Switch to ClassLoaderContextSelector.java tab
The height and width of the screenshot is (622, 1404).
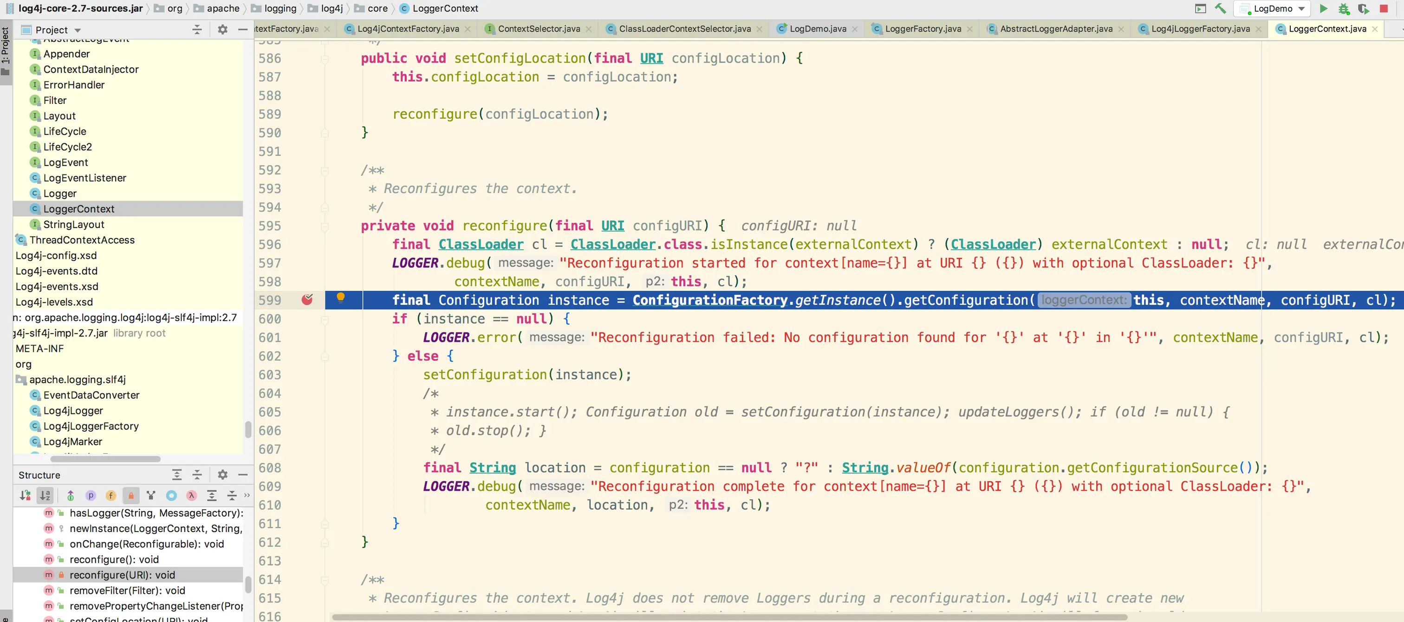(684, 29)
